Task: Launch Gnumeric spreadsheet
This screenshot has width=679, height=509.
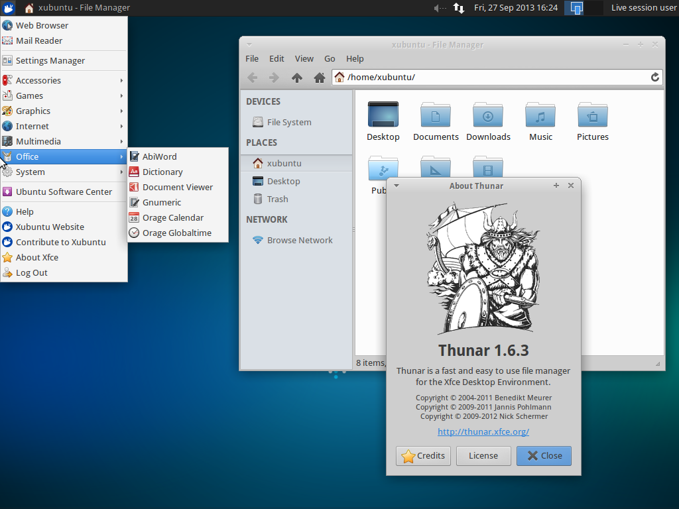Action: [x=161, y=202]
